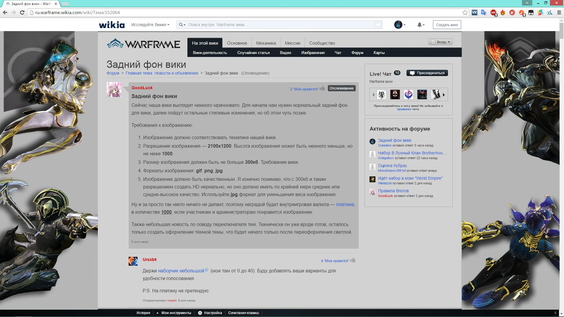Open the Adblock Plus extension
This screenshot has width=564, height=317.
[493, 13]
